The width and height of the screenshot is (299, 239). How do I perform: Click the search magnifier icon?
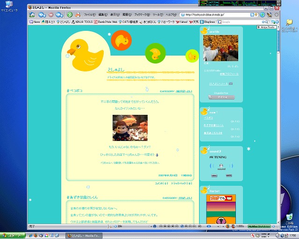[267, 22]
